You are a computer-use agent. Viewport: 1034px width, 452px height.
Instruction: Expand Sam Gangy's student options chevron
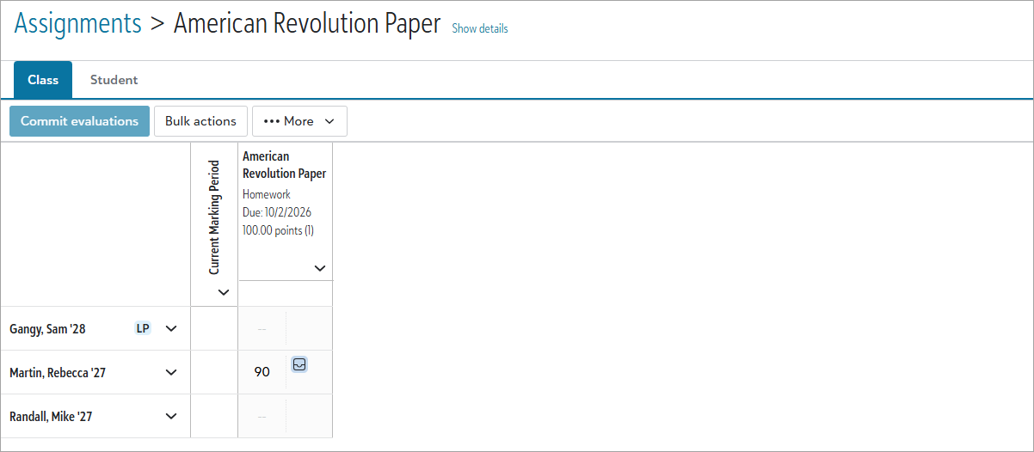[171, 328]
